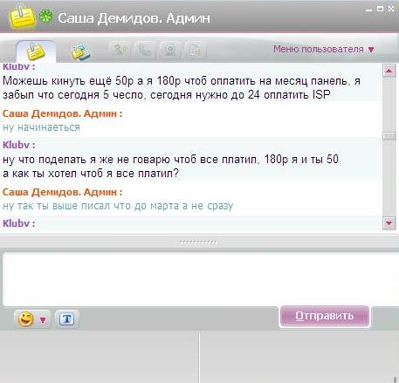
Task: Click the greyed-out file transfer icon
Action: pyautogui.click(x=196, y=50)
